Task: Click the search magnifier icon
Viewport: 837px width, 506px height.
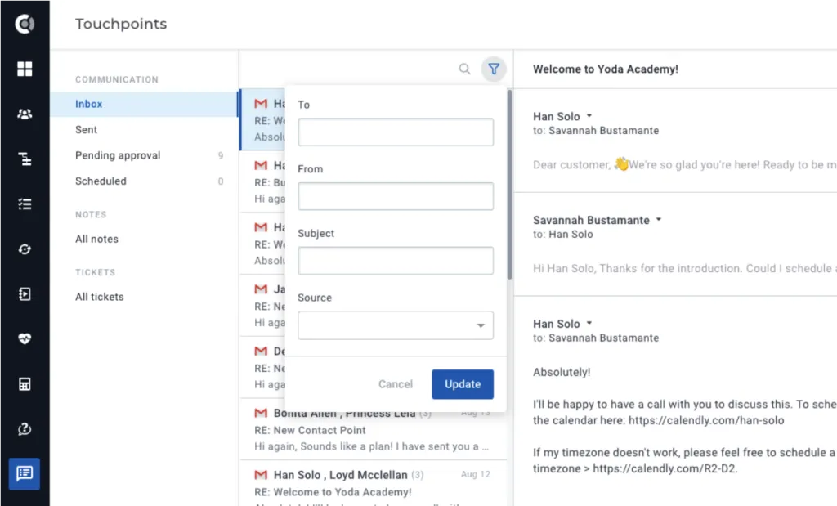Action: pos(465,69)
